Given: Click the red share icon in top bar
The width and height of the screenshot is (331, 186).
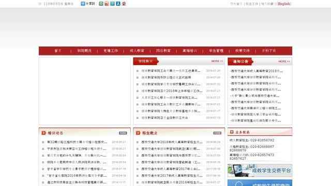Looking at the screenshot, I should click(124, 4).
